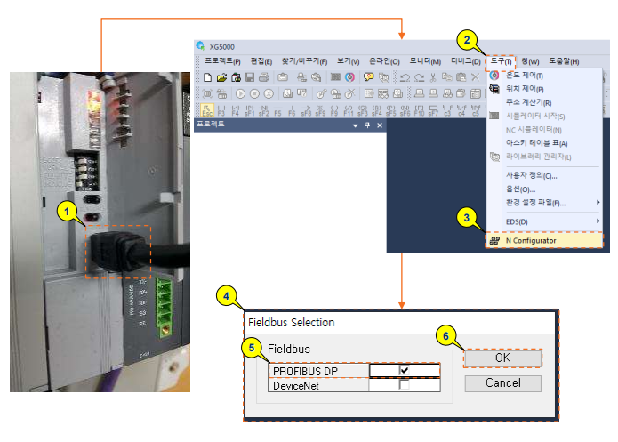The image size is (618, 442).
Task: Click the Undo arrow toolbar icon
Action: click(405, 77)
